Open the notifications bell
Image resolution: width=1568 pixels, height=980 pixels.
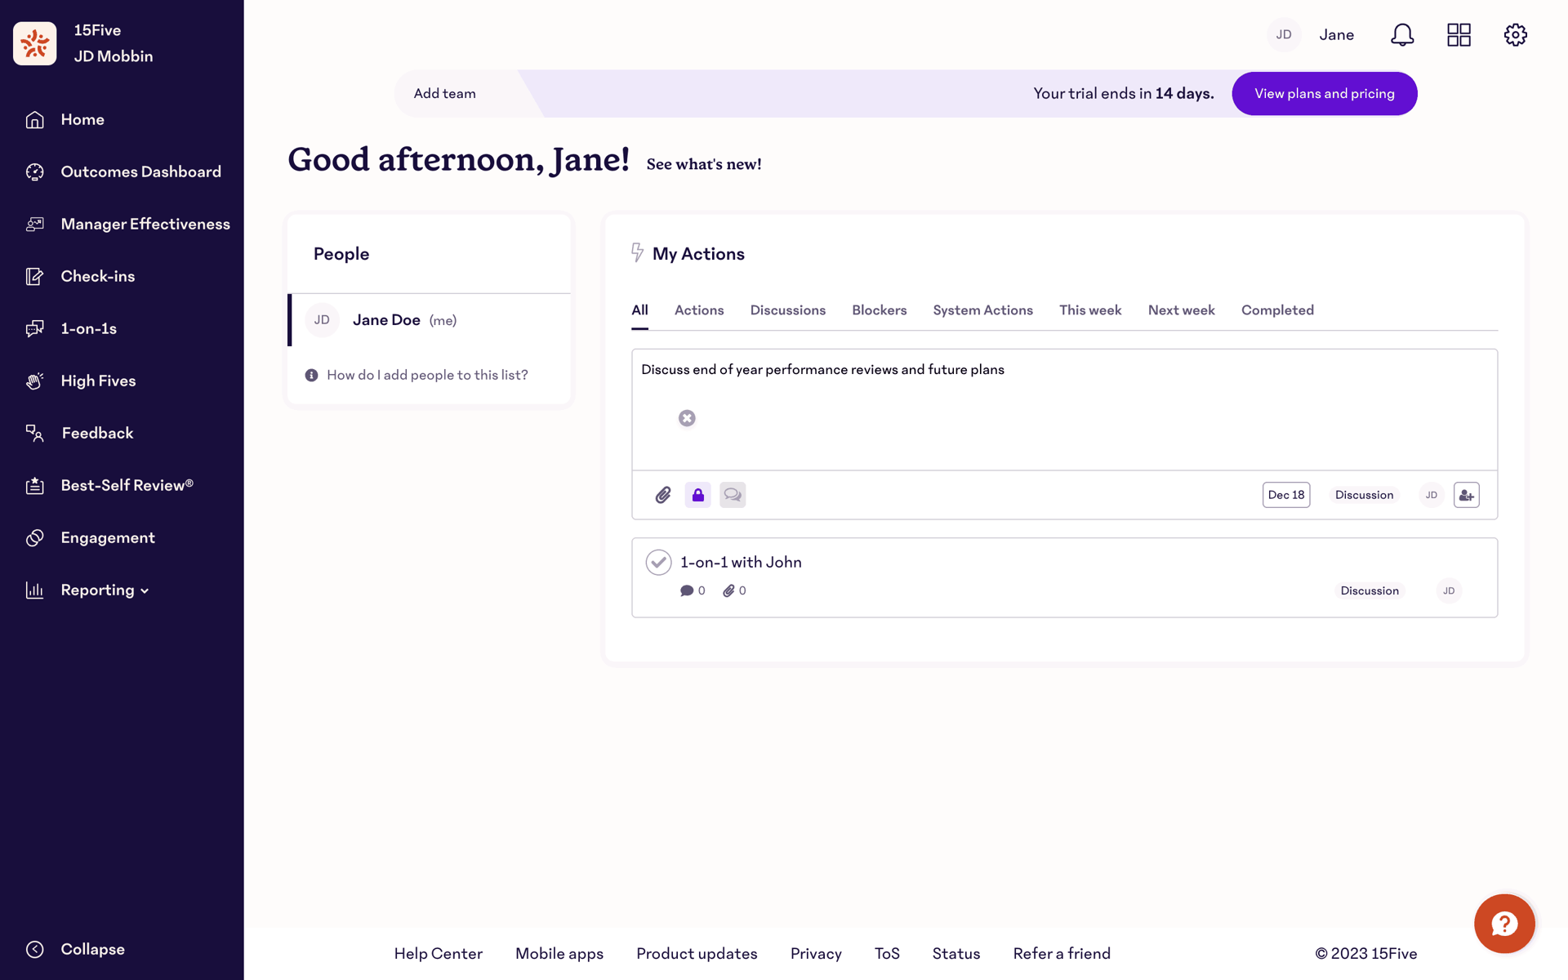coord(1402,34)
